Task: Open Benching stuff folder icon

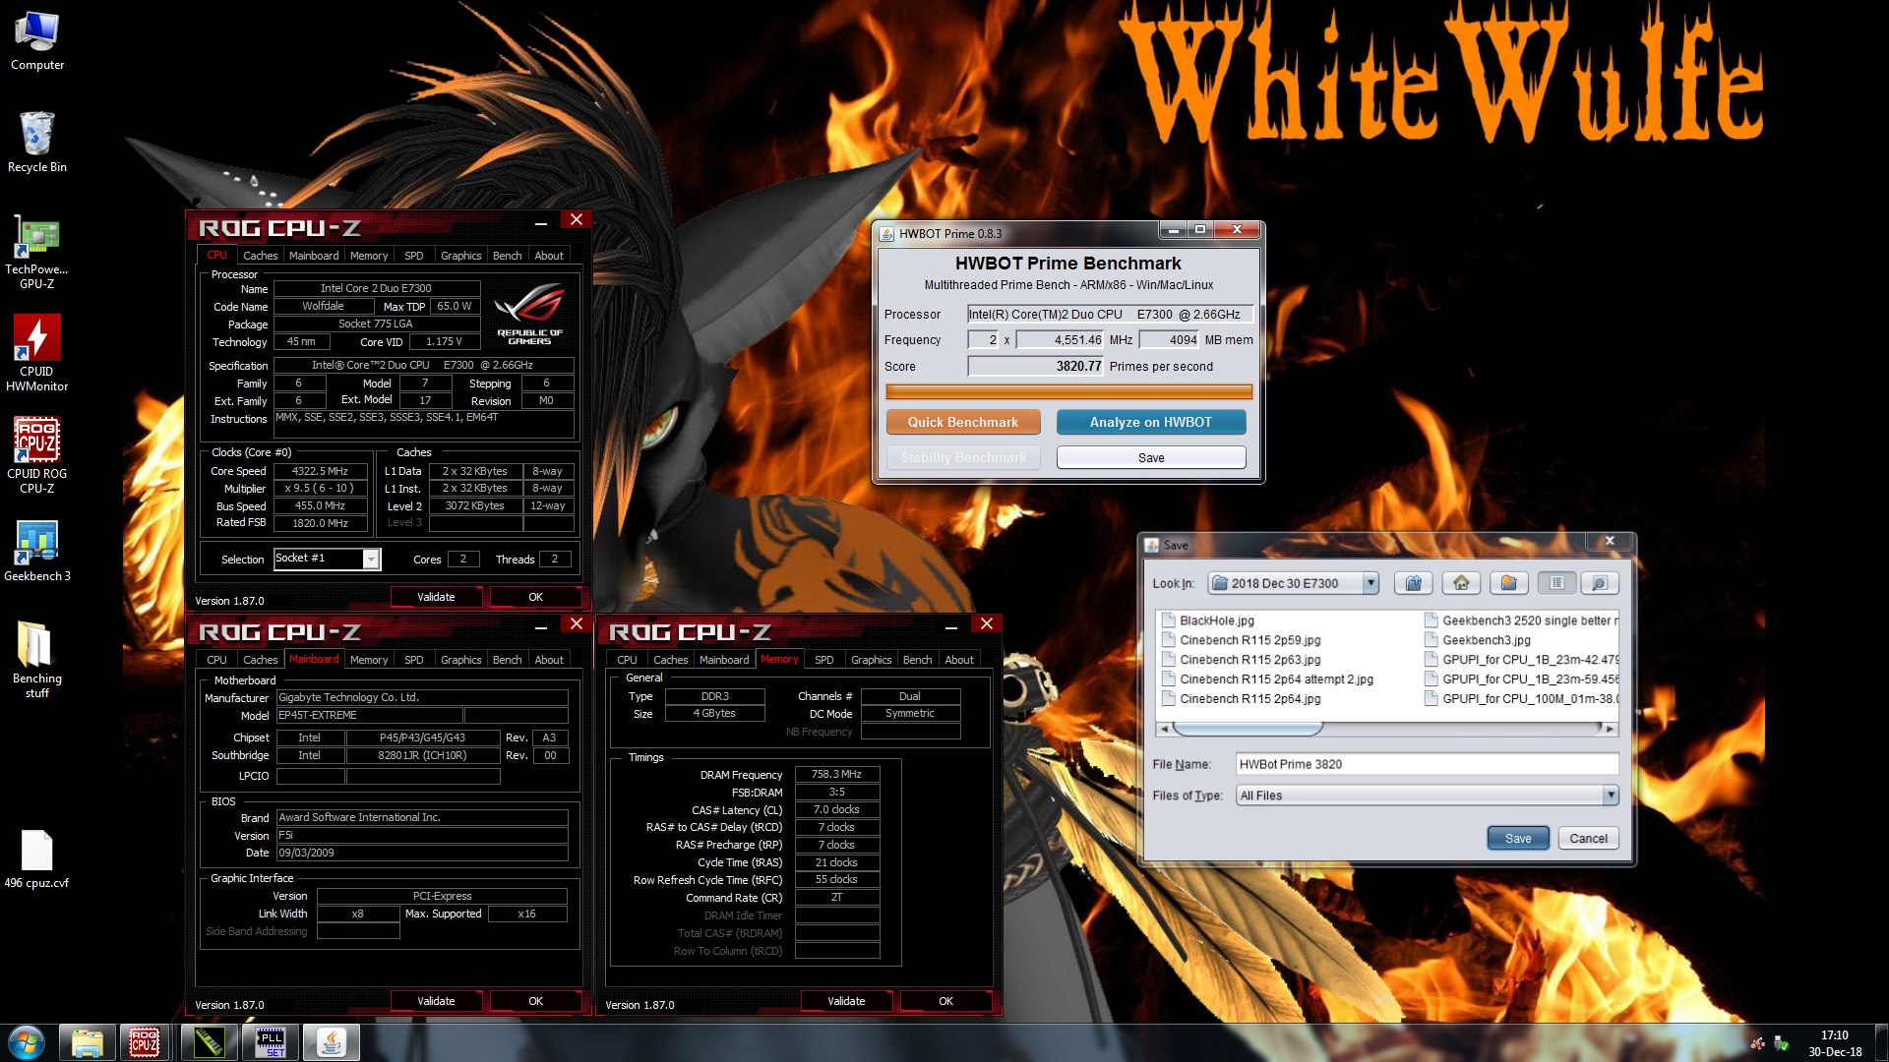Action: click(37, 659)
